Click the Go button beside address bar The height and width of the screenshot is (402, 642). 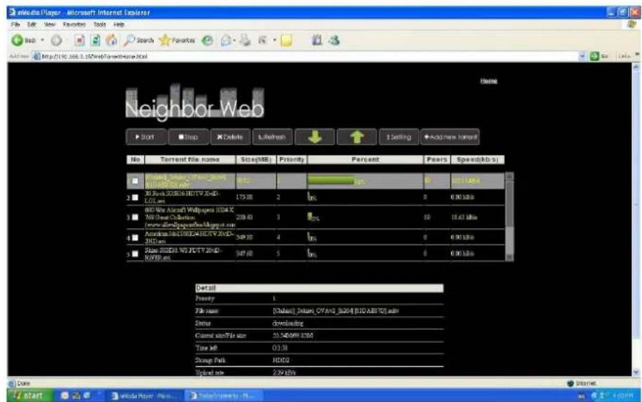coord(599,56)
